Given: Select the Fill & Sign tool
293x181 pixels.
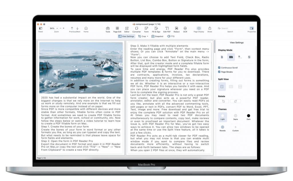Looking at the screenshot, I should click(156, 29).
